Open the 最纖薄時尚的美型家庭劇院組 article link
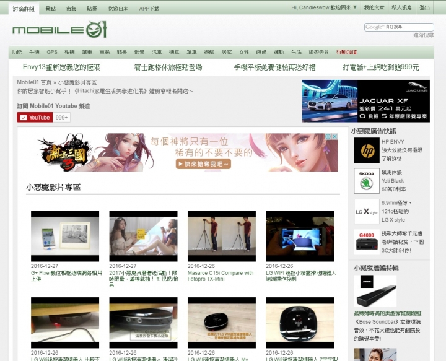Viewport: 446px width, 361px height. (x=387, y=313)
